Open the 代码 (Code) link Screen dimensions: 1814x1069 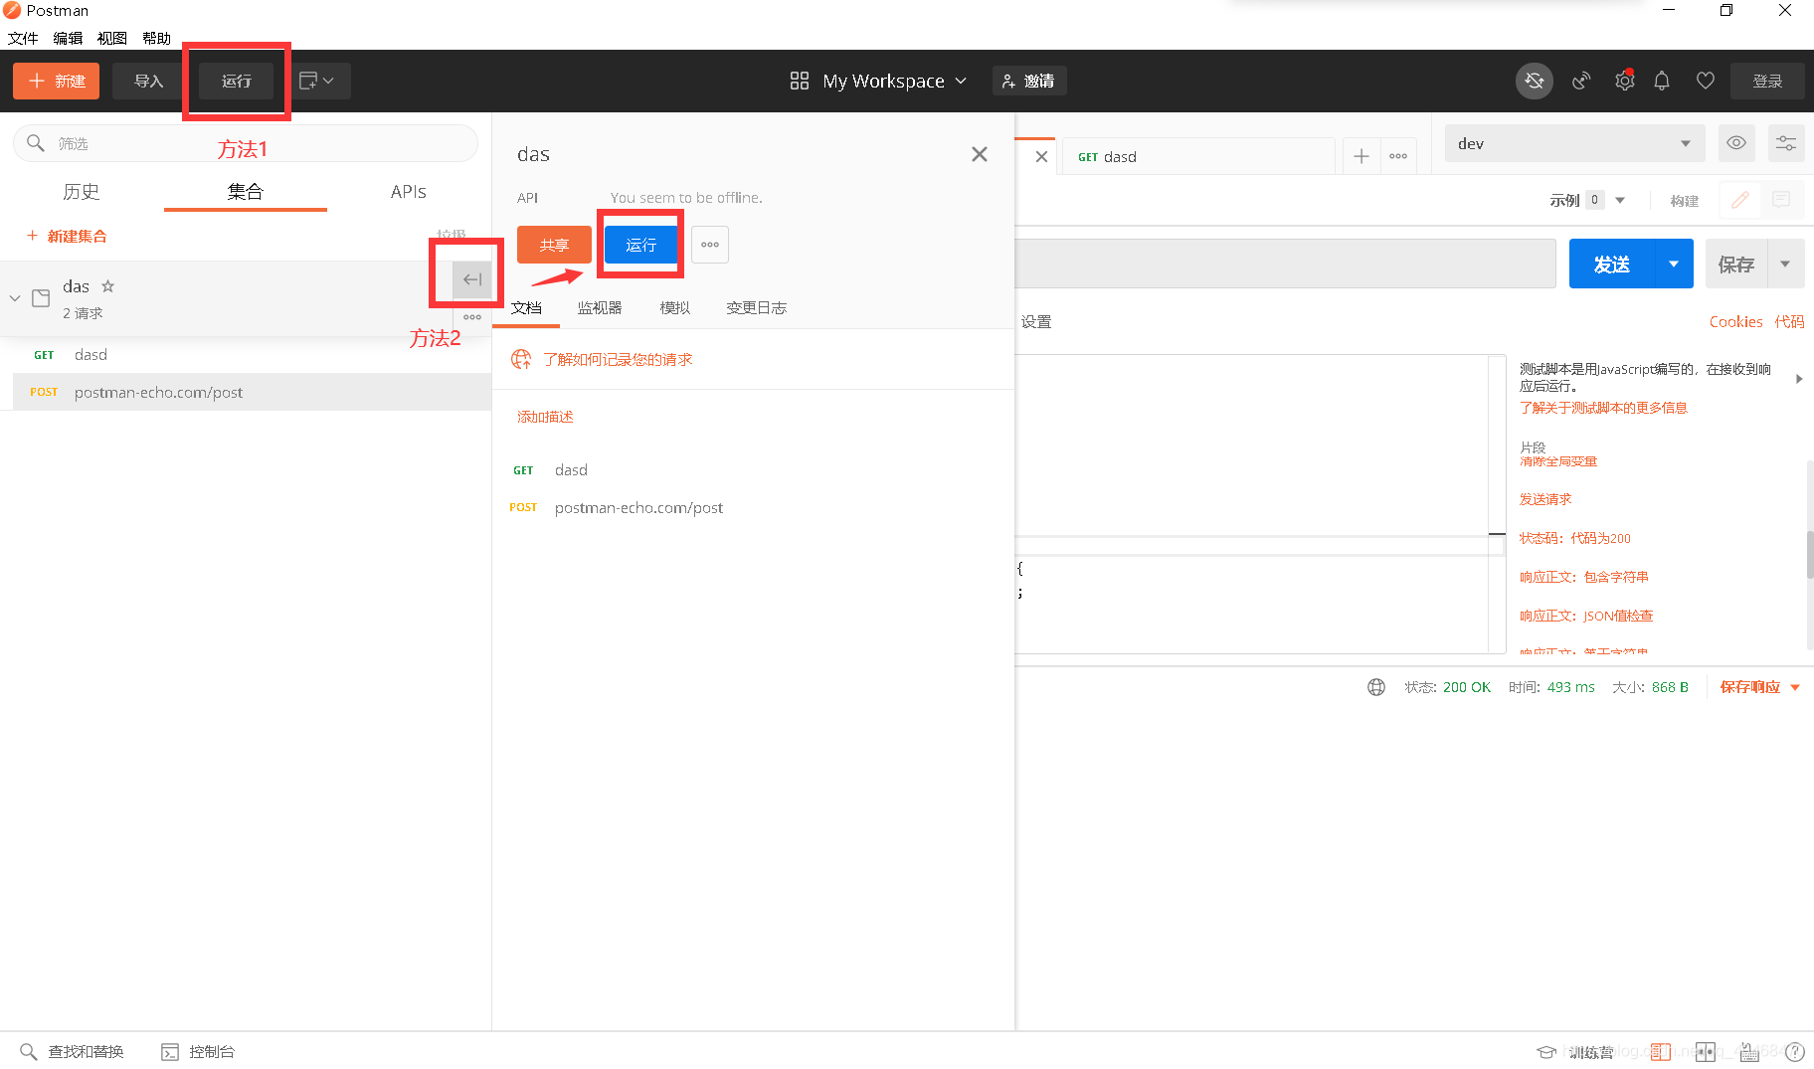click(1789, 322)
